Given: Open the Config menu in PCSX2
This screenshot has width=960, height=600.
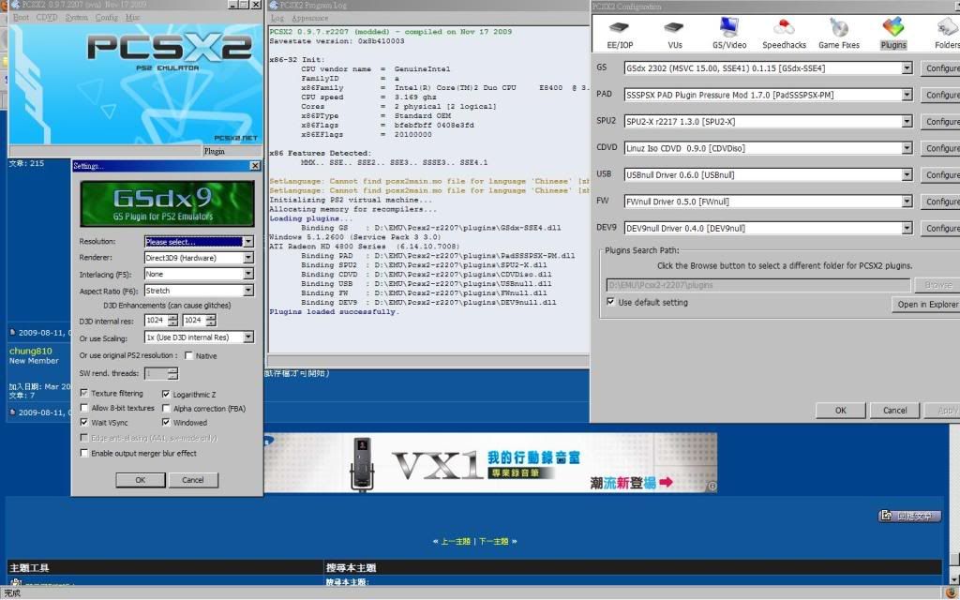Looking at the screenshot, I should (x=107, y=18).
